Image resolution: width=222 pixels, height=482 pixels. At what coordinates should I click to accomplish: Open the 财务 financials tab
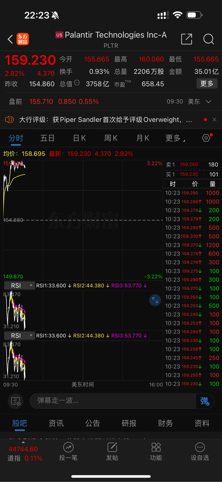tap(165, 423)
